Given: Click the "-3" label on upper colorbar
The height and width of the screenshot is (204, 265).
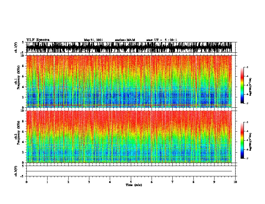Looking at the screenshot, I should [247, 67].
